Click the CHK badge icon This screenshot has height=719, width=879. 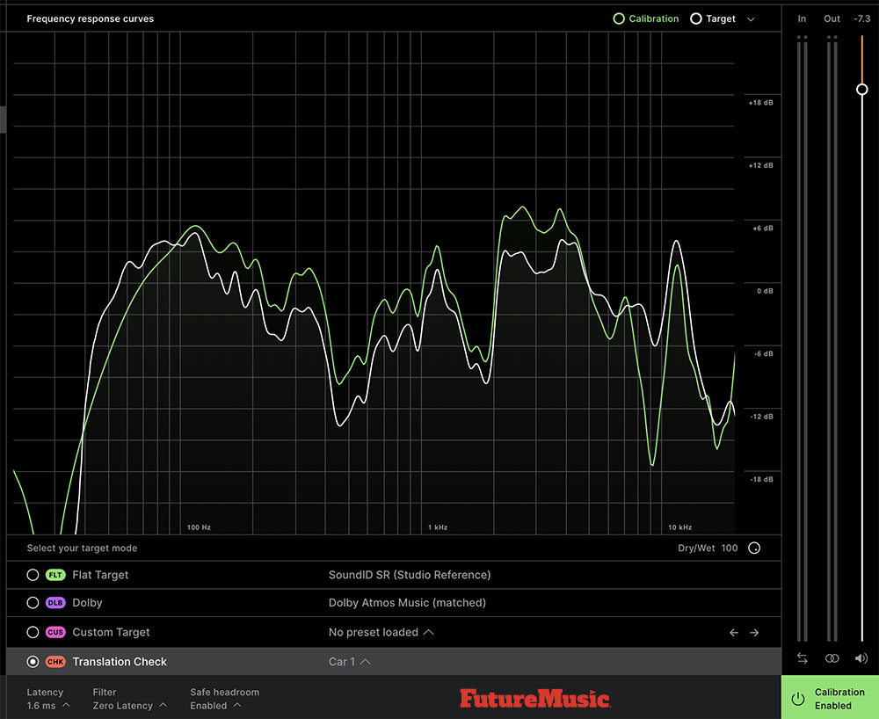[x=55, y=662]
